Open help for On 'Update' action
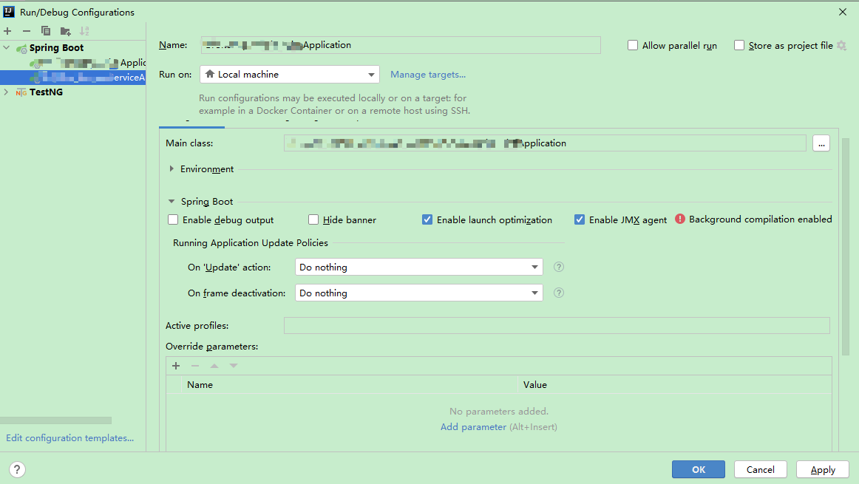The width and height of the screenshot is (859, 484). 559,267
